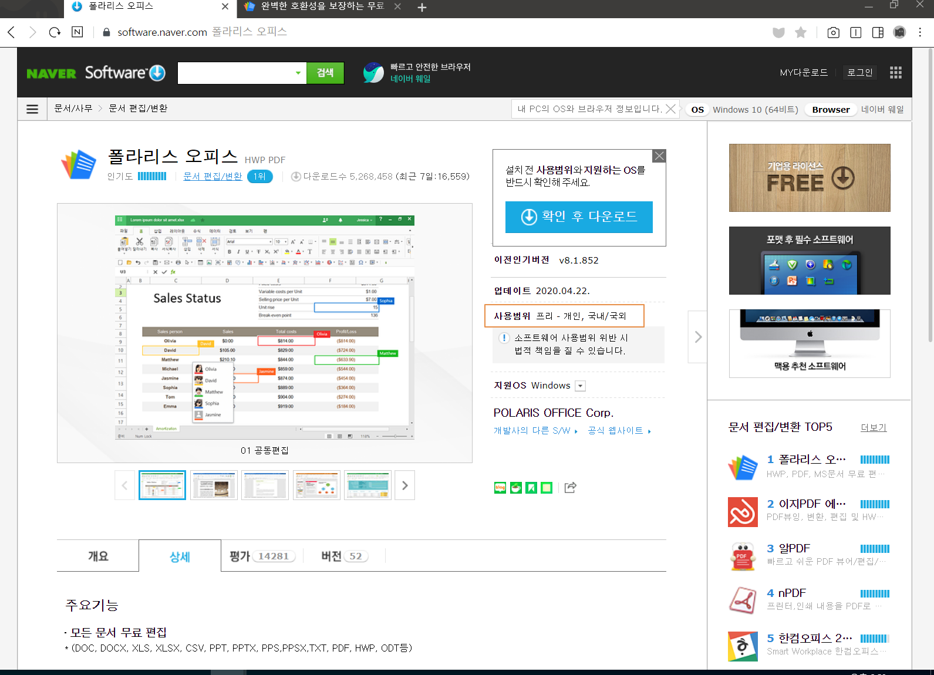Reload the current page
Viewport: 934px width, 675px height.
tap(55, 32)
